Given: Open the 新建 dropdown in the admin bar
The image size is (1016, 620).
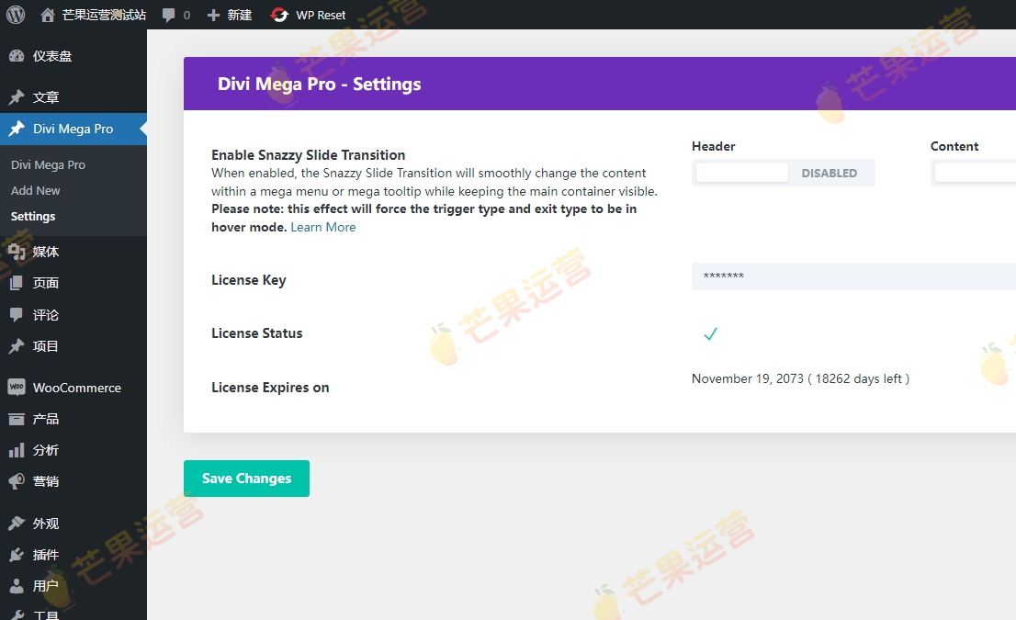Looking at the screenshot, I should click(229, 15).
